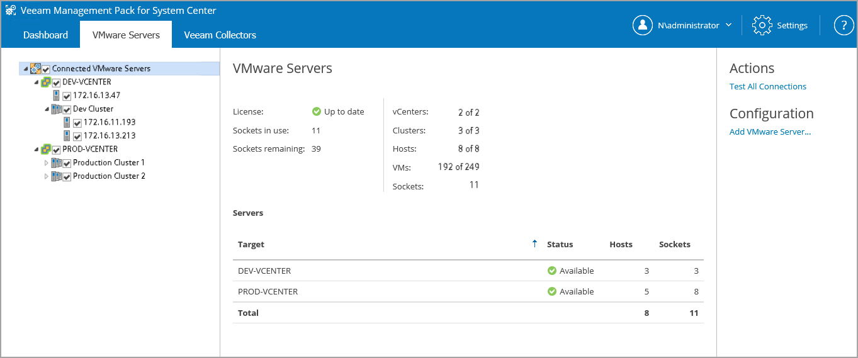Image resolution: width=858 pixels, height=358 pixels.
Task: Select the PROD-VCENTER table row
Action: click(x=468, y=291)
